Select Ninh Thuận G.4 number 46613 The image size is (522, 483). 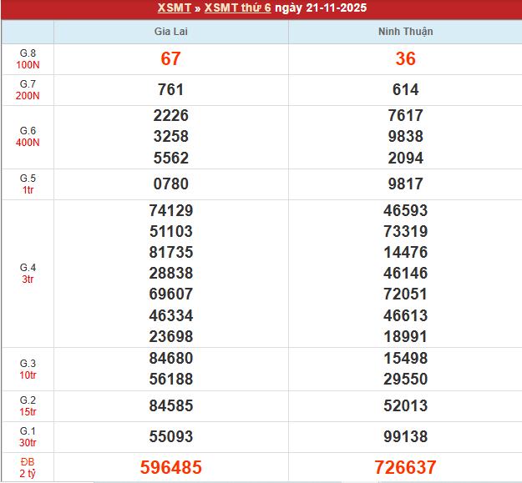pyautogui.click(x=405, y=315)
